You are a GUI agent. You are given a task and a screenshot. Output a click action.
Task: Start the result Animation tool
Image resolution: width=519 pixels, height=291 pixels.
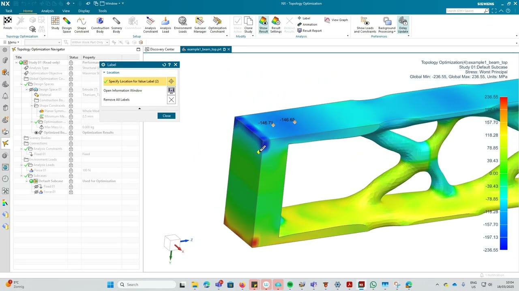pos(307,24)
